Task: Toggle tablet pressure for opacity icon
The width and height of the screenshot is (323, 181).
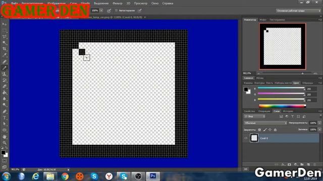Action: click(109, 11)
